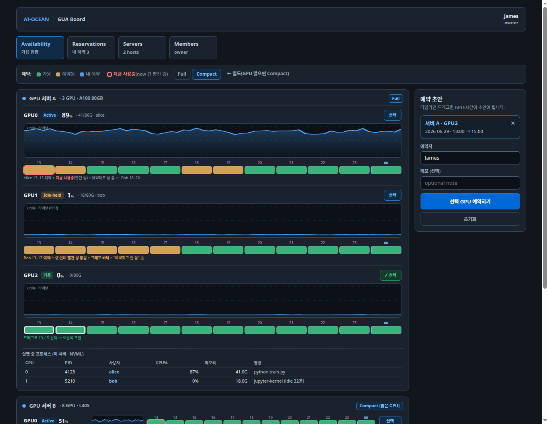548x424 pixels.
Task: Open the Servers tab
Action: pyautogui.click(x=142, y=48)
